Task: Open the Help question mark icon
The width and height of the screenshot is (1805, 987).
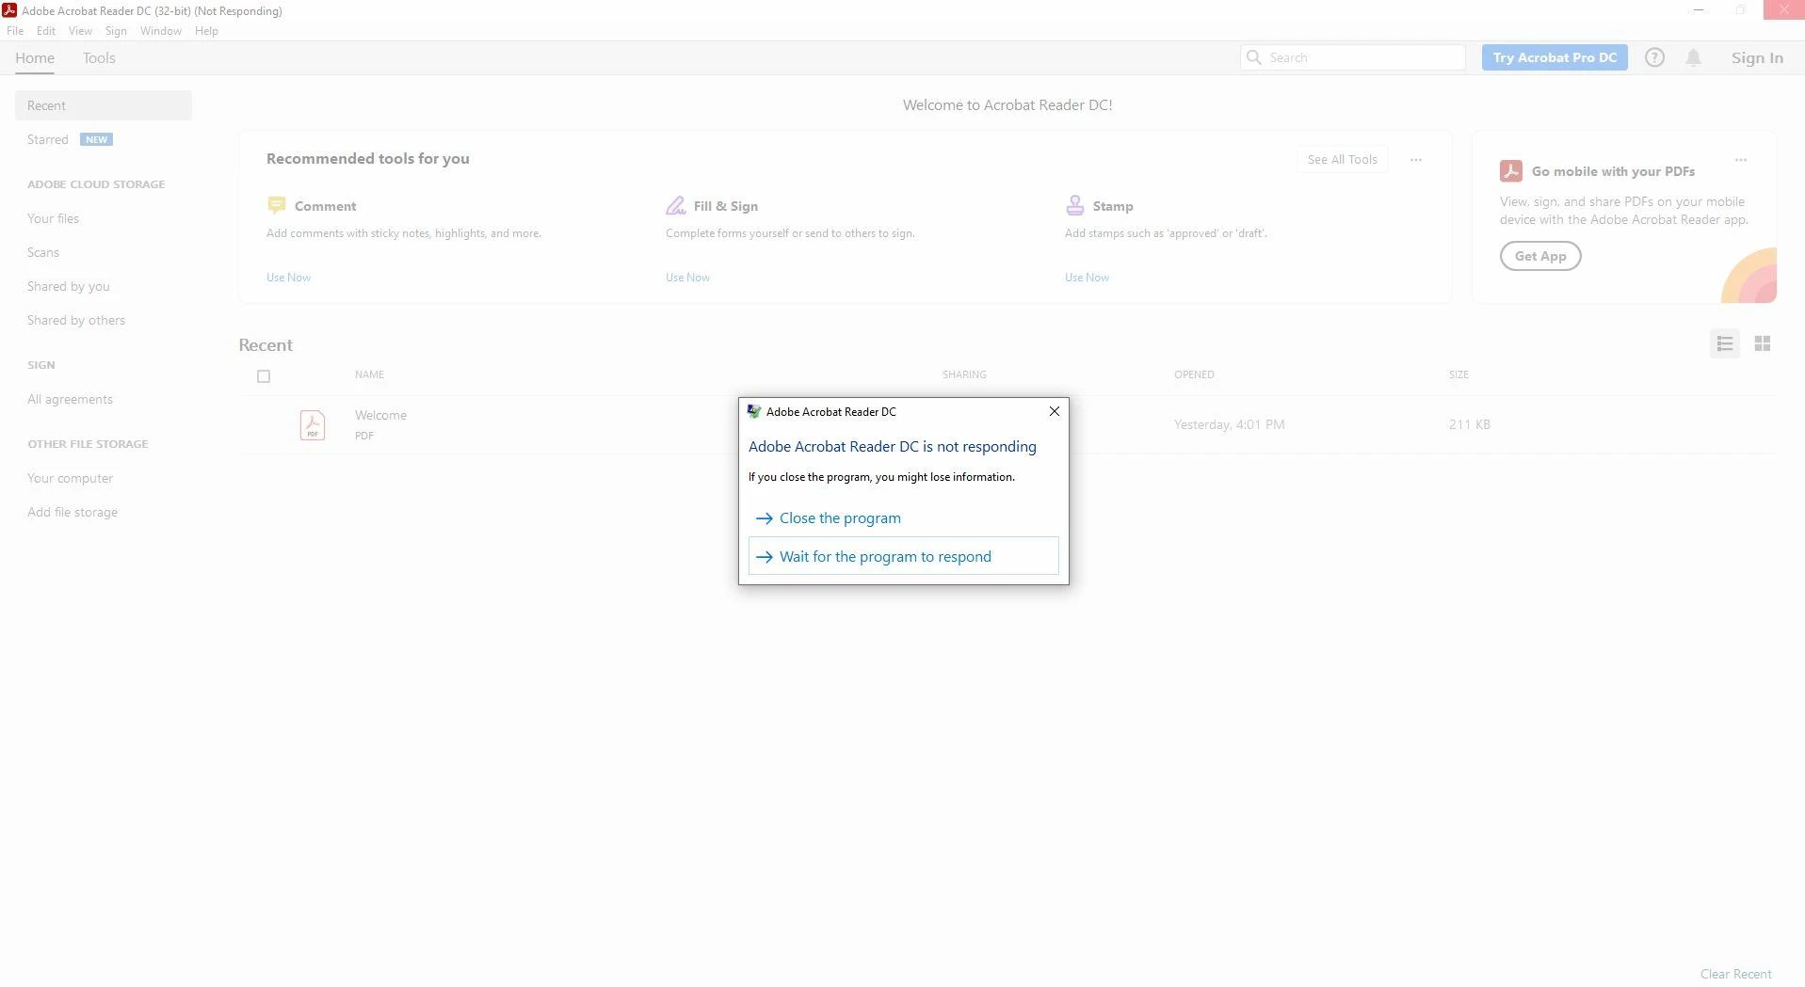Action: [x=1654, y=57]
